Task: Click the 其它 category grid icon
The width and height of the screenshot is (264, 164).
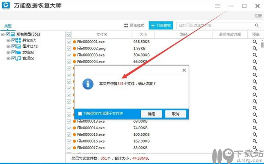Action: pos(19,40)
